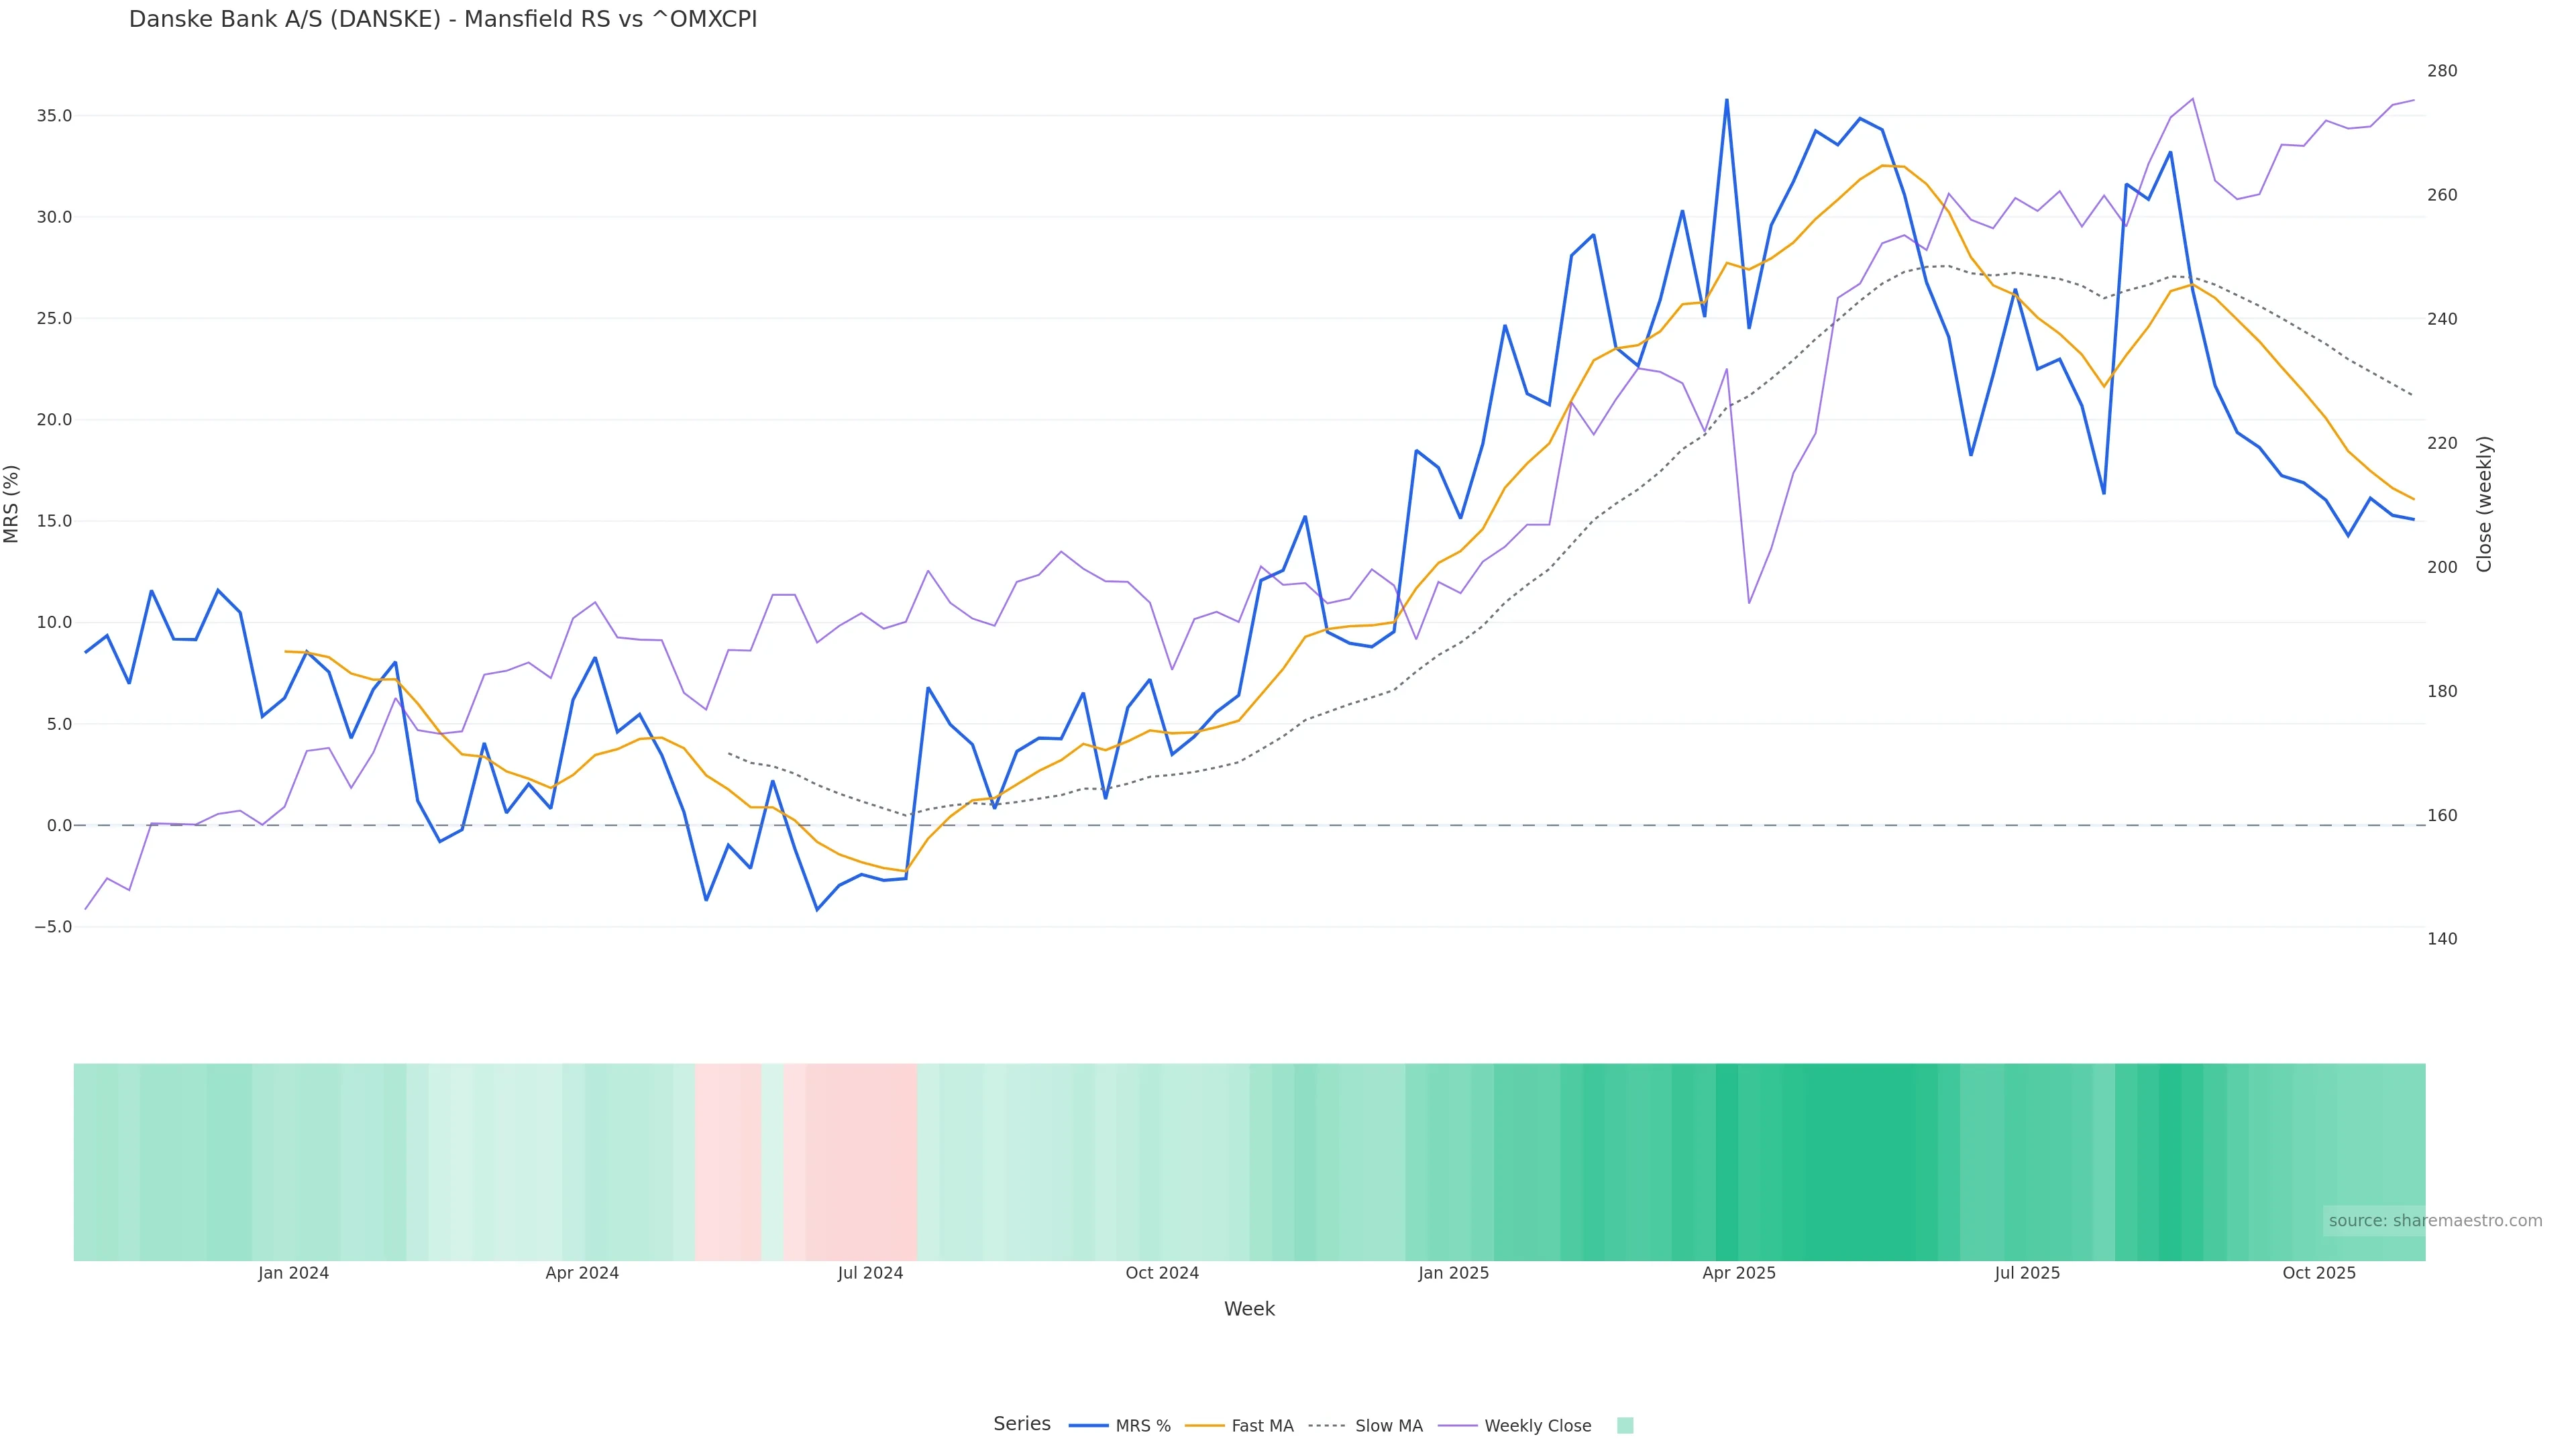Click the Danske Bank chart title
2576x1449 pixels.
(443, 19)
